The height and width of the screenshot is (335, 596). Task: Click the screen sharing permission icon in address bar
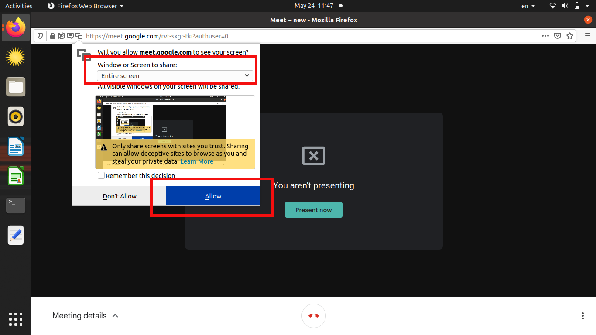click(79, 36)
